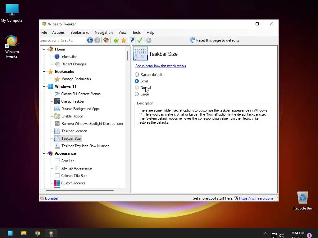Collapse the Appearance tree section
318x238 pixels.
pos(44,153)
